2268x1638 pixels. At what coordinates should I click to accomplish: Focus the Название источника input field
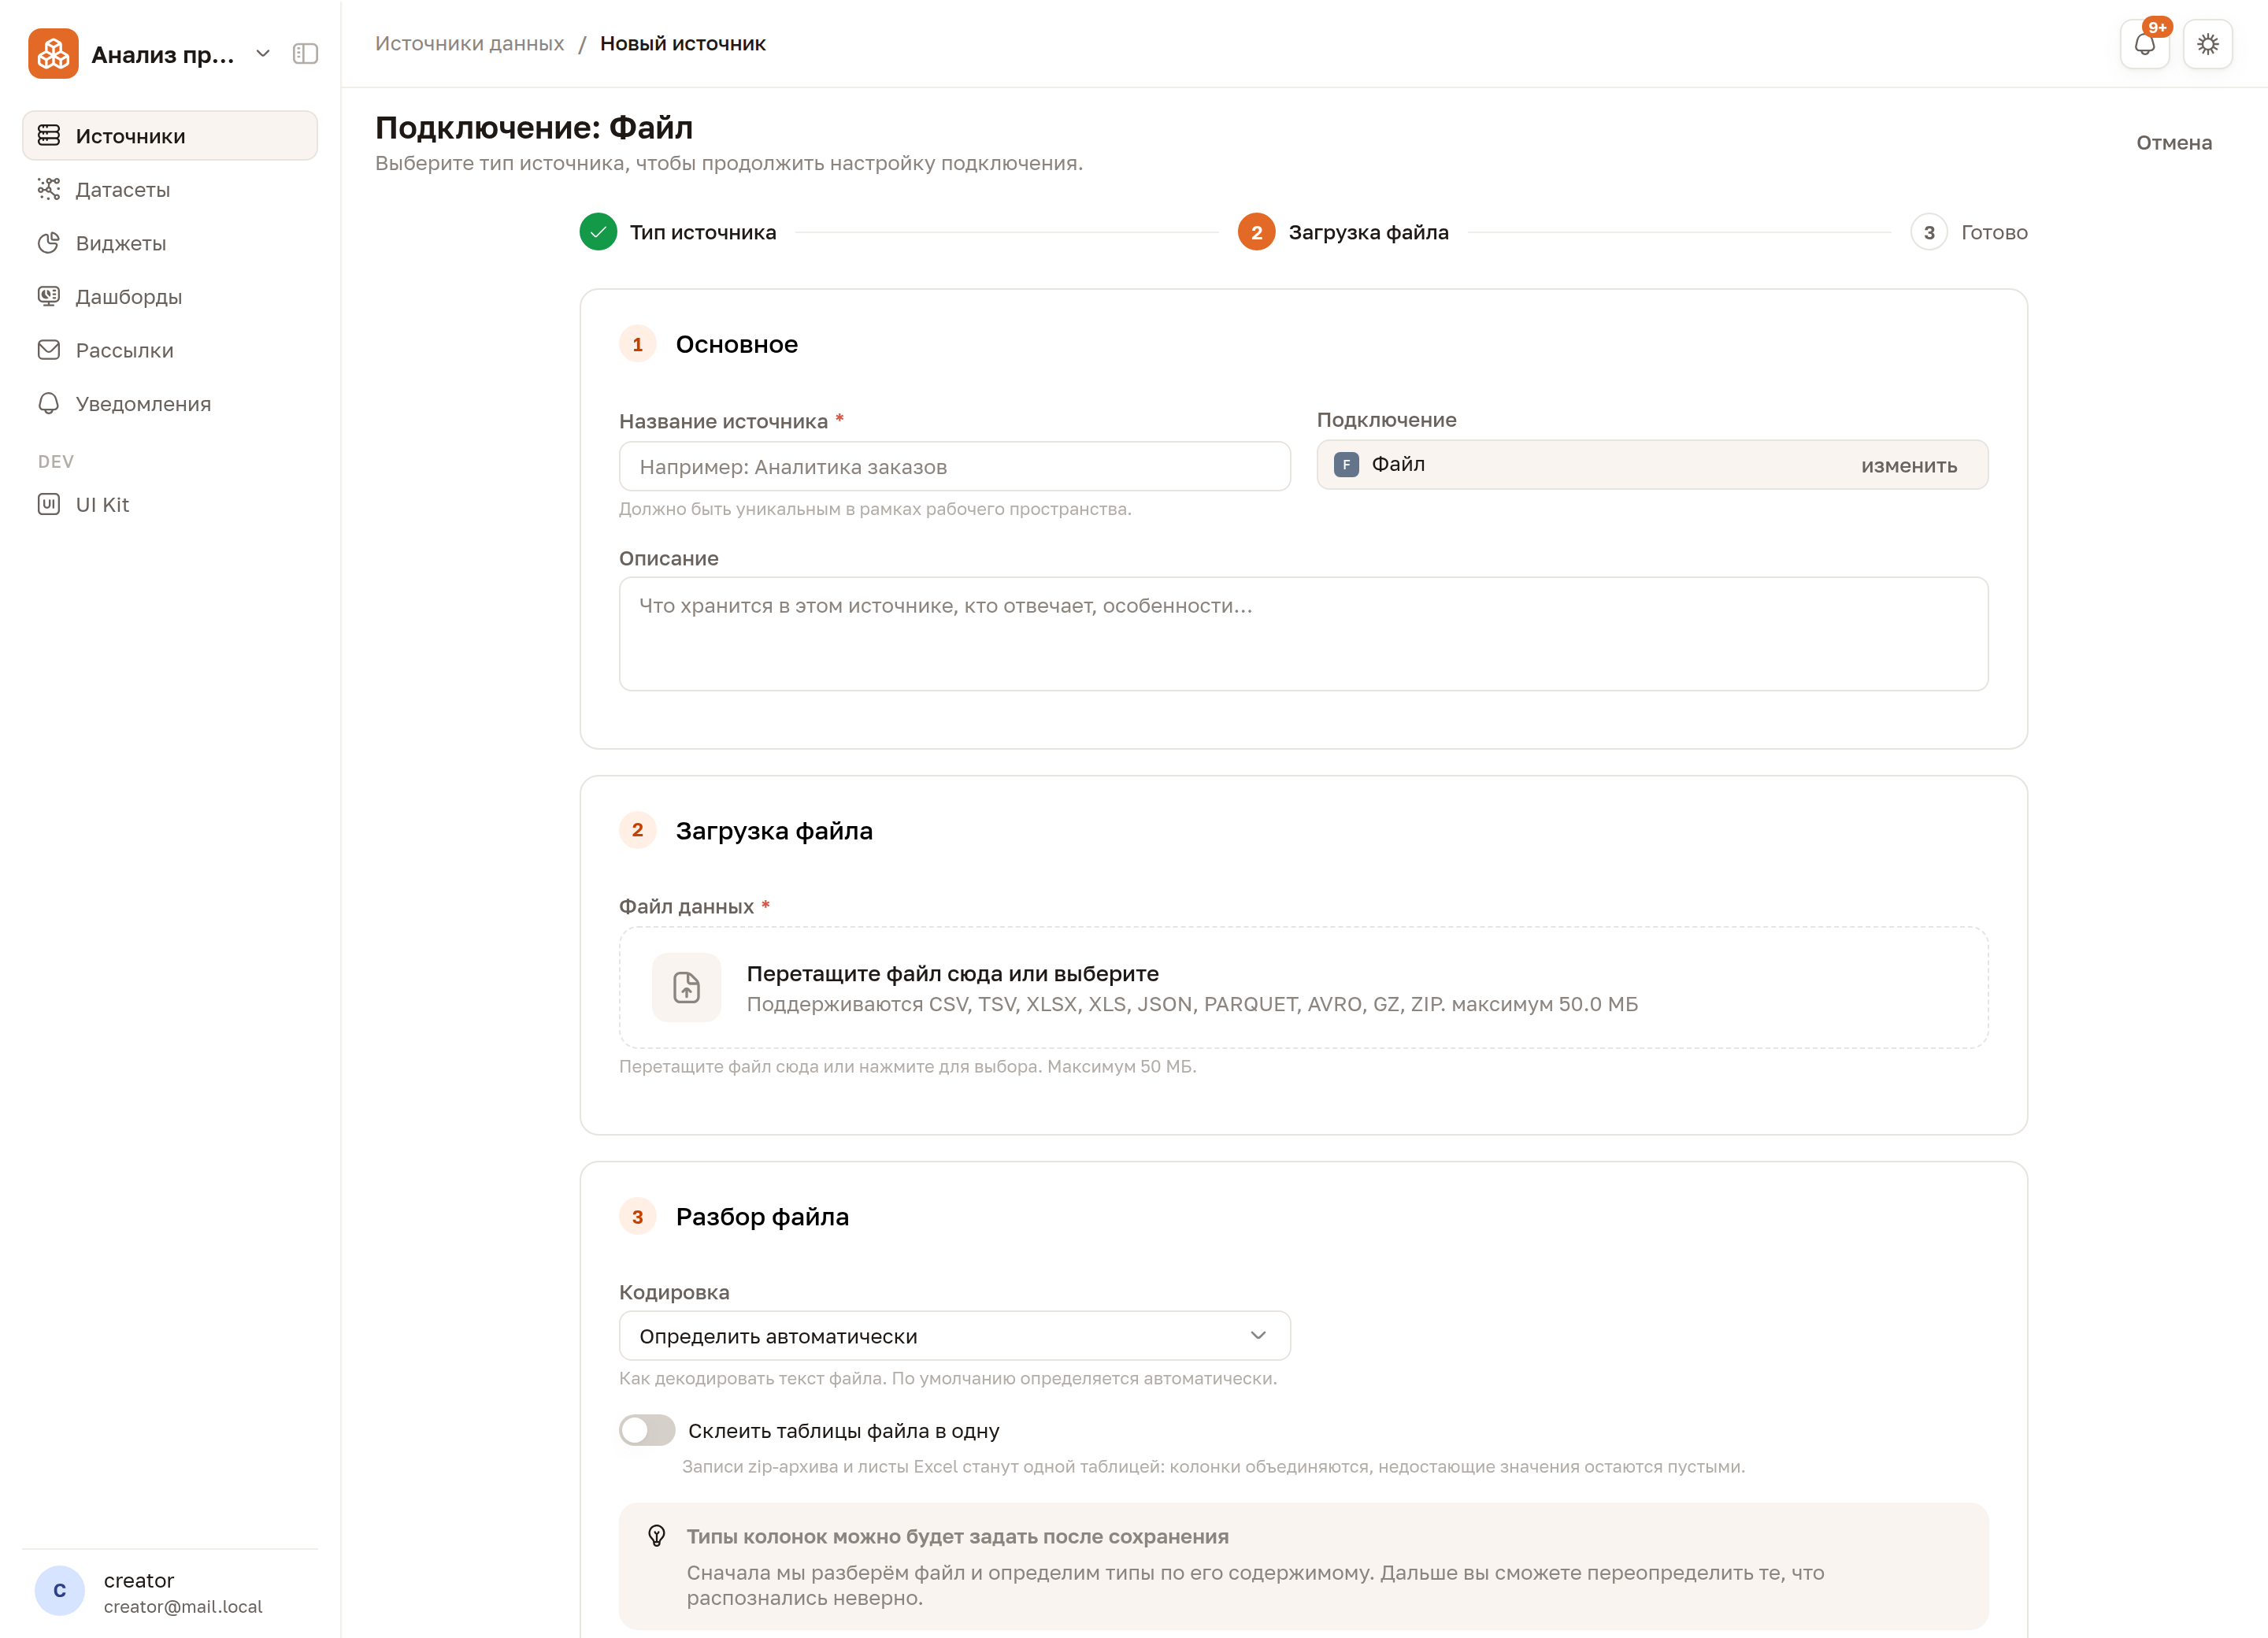click(x=955, y=467)
